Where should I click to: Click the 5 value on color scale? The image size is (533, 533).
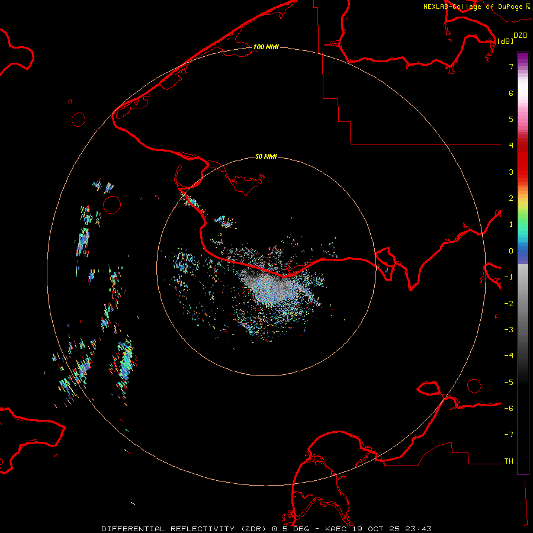coord(511,119)
